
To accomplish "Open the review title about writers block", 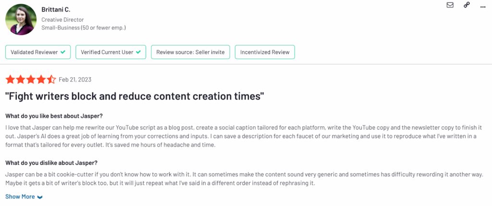I will click(135, 97).
